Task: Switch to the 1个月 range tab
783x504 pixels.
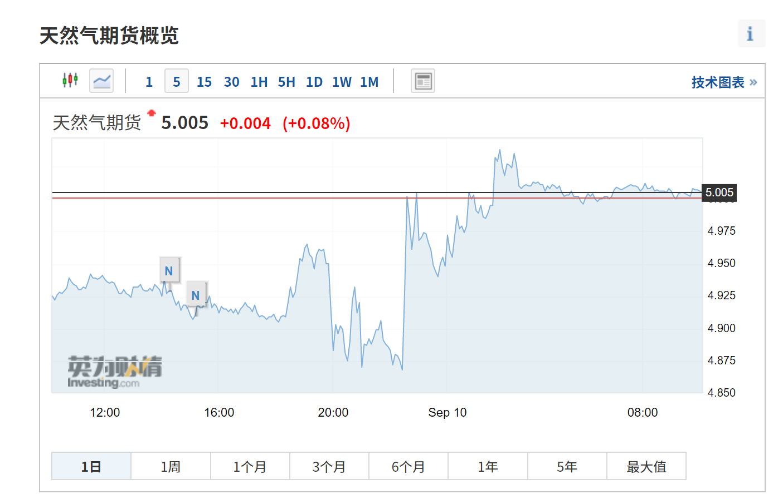Action: pos(250,466)
